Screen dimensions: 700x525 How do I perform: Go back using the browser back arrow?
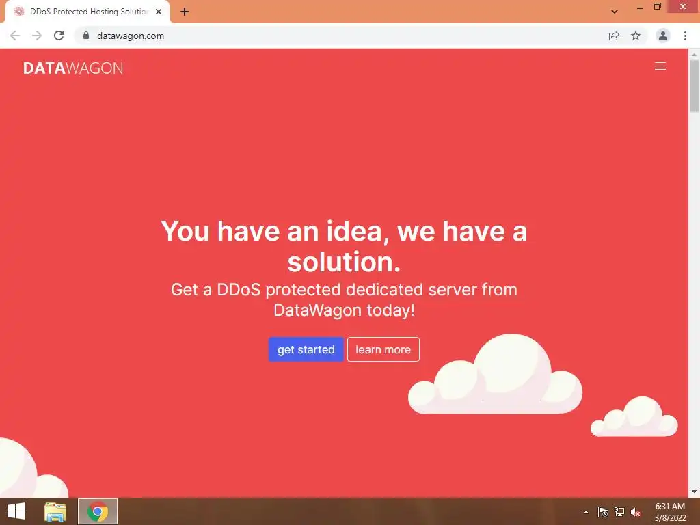[x=15, y=36]
